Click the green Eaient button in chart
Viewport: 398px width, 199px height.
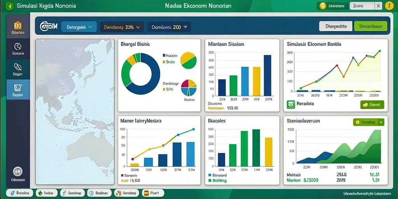[372, 105]
